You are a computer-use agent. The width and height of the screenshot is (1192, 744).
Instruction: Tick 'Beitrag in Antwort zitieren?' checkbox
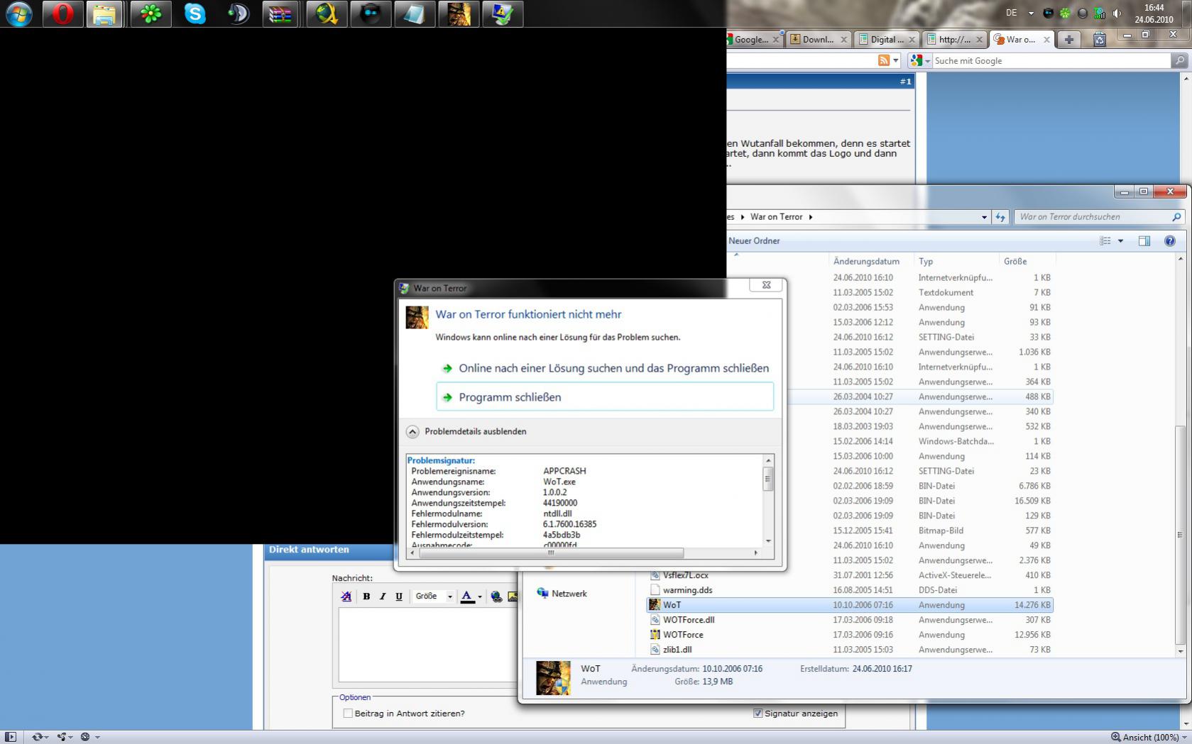[348, 714]
